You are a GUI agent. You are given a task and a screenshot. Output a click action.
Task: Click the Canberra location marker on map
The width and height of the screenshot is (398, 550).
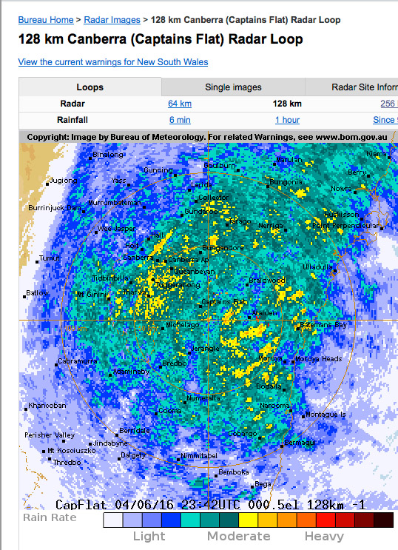click(x=158, y=261)
